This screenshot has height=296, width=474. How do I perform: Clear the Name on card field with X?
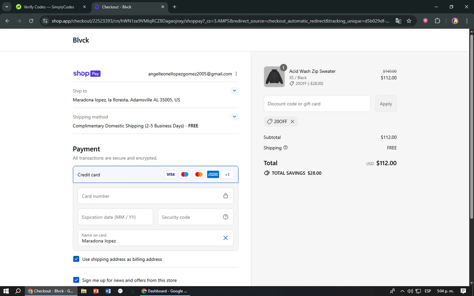pyautogui.click(x=226, y=238)
